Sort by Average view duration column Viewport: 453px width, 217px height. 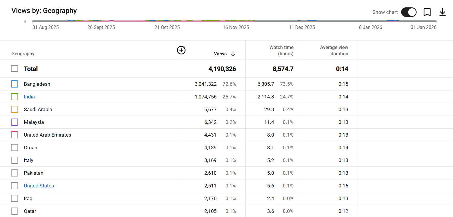(x=334, y=51)
